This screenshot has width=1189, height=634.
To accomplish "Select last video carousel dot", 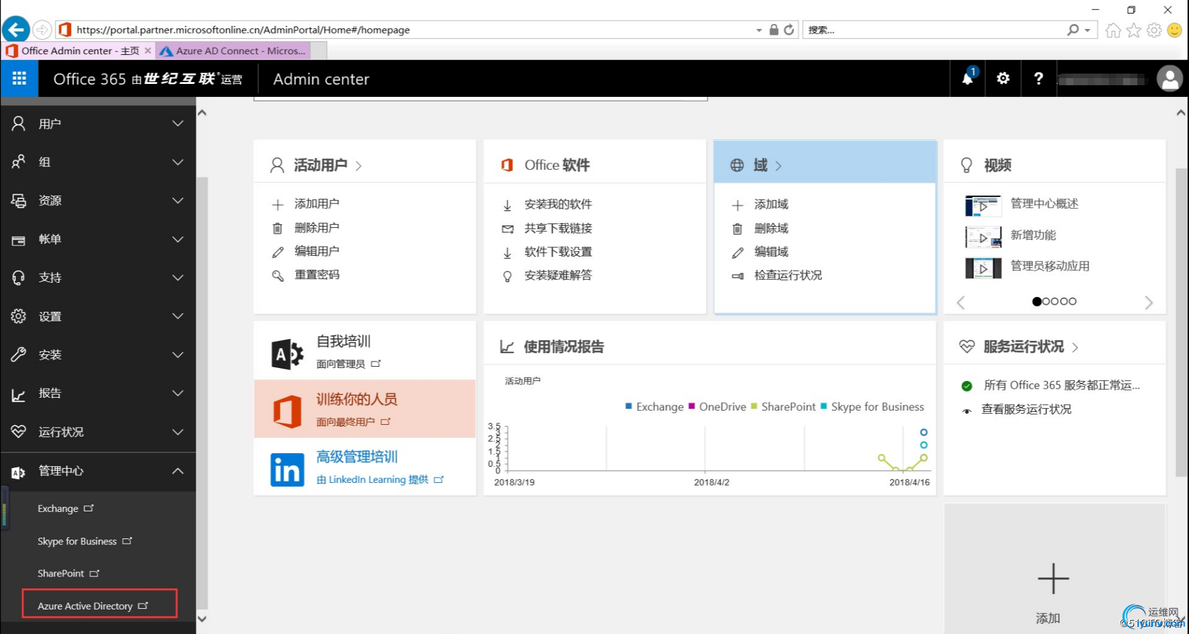I will pos(1073,302).
